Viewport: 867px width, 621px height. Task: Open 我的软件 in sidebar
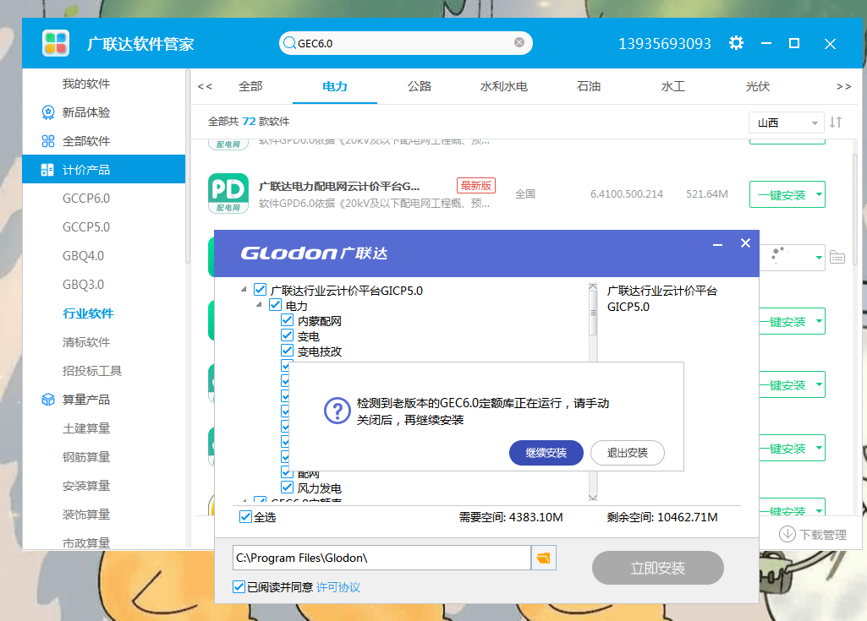coord(86,84)
